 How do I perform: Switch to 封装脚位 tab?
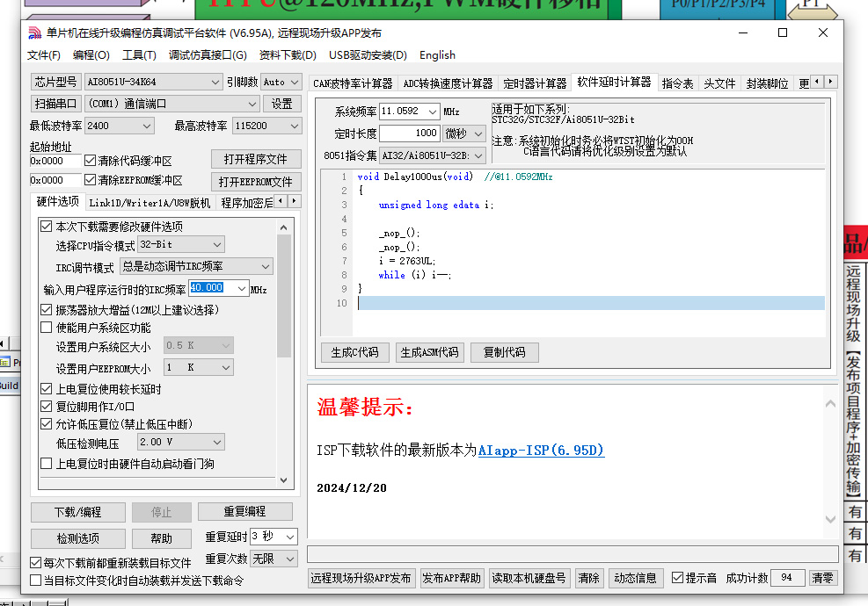(x=767, y=83)
